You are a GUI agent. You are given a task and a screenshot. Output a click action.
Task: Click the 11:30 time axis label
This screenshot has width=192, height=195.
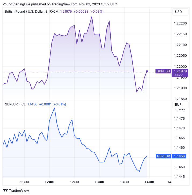pyautogui.click(x=25, y=182)
